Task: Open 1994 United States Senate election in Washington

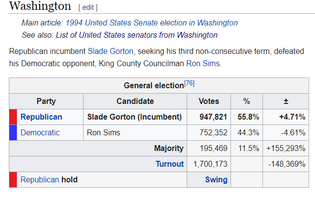Action: tap(152, 23)
